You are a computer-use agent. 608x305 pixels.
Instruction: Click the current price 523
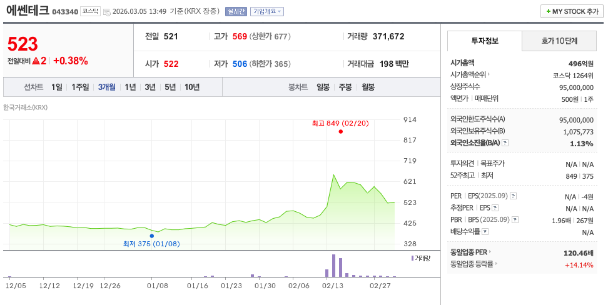click(x=23, y=44)
